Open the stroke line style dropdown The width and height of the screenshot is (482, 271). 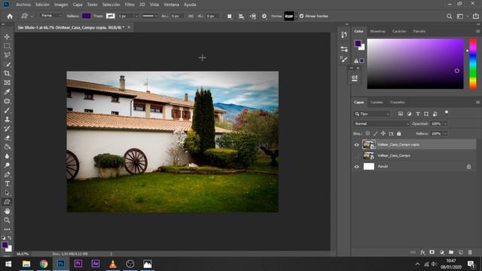(149, 16)
